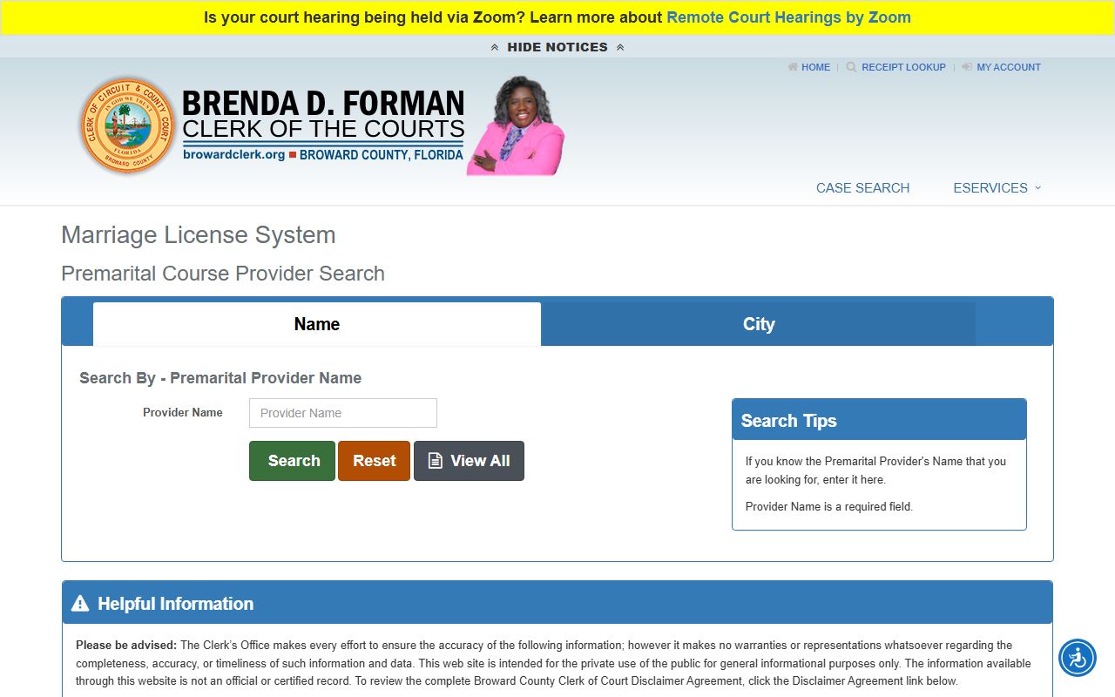Open the Home link in the top bar
The width and height of the screenshot is (1115, 697).
[815, 67]
